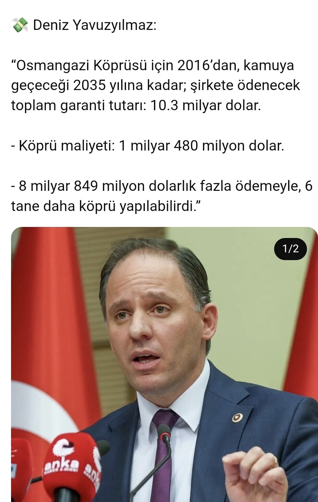This screenshot has width=318, height=502.
Task: Click the word kamuya in first paragraph
Action: pos(268,66)
